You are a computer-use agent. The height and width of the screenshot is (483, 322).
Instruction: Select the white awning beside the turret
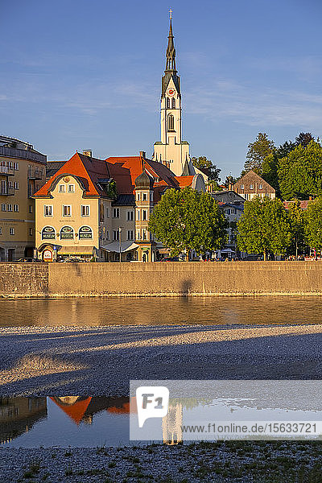click(120, 247)
